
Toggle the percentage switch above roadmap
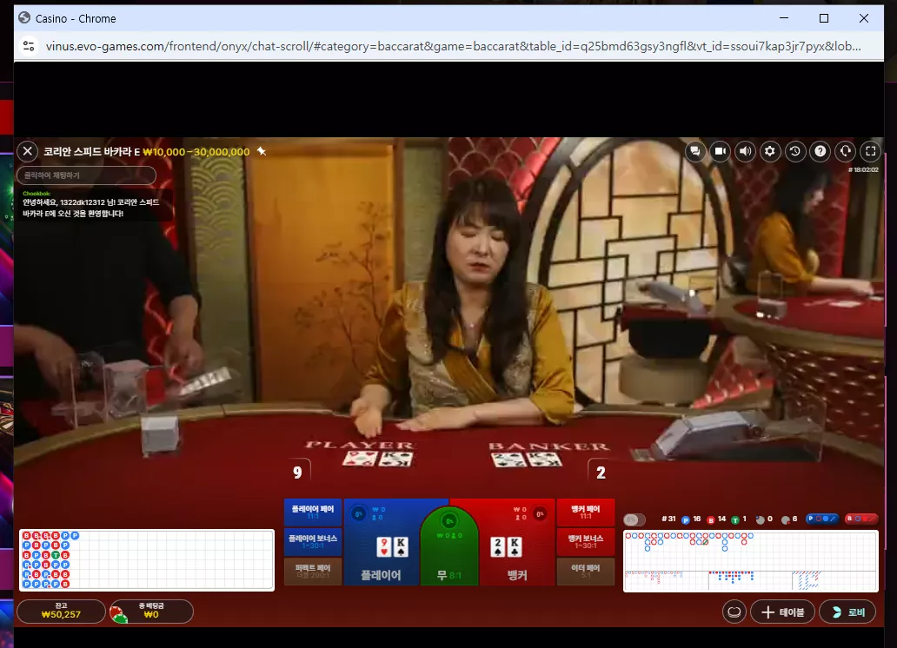[635, 519]
